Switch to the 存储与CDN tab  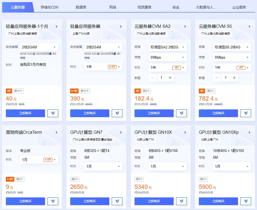(x=50, y=7)
